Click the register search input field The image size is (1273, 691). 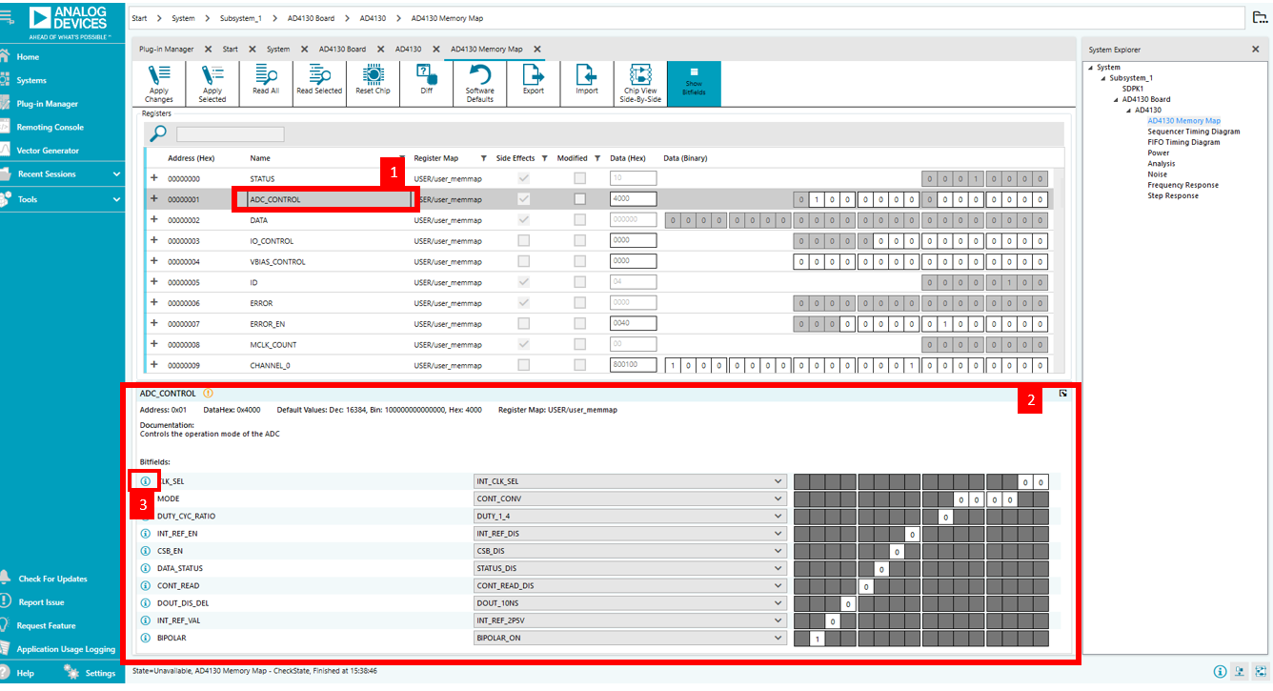tap(230, 134)
